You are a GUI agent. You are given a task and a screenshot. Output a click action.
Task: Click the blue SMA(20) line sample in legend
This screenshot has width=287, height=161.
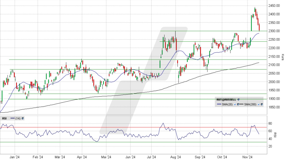(x=219, y=104)
